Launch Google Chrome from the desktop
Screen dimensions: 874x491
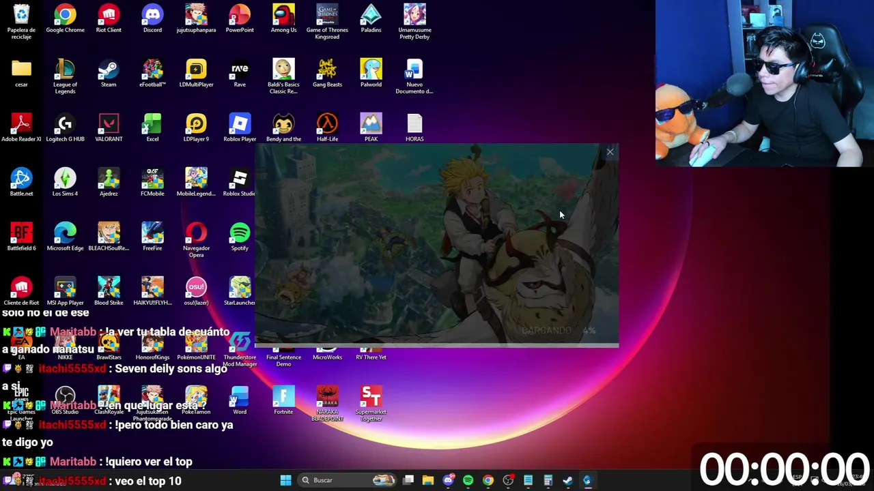[65, 18]
